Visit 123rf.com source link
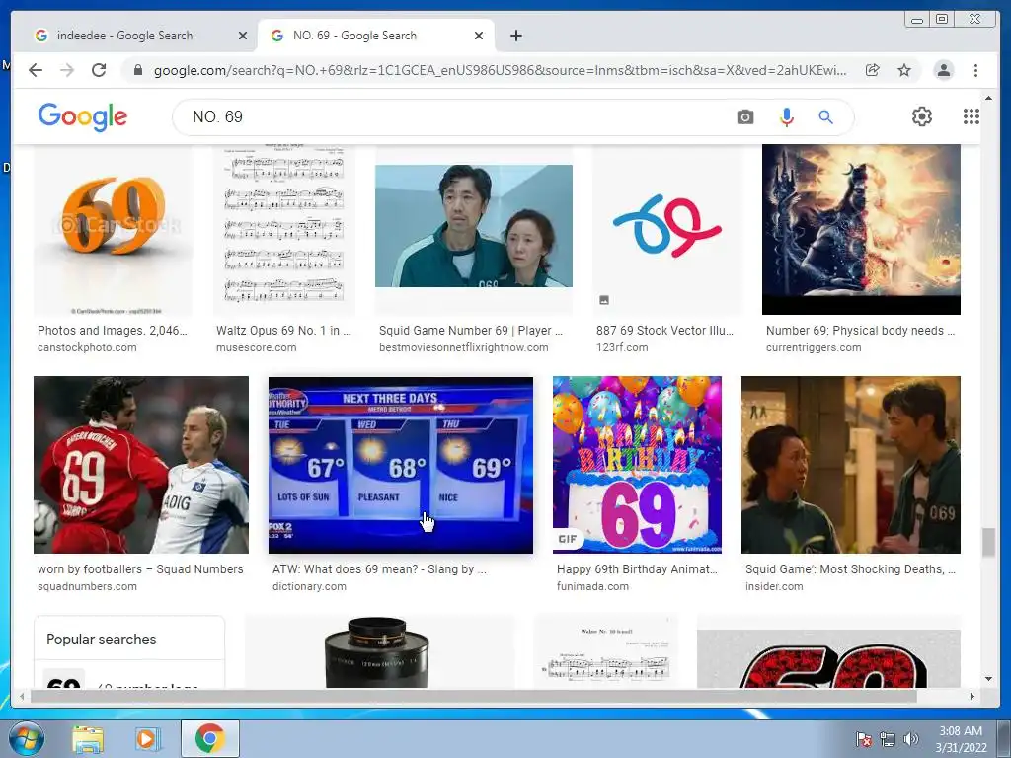1011x758 pixels. tap(622, 347)
